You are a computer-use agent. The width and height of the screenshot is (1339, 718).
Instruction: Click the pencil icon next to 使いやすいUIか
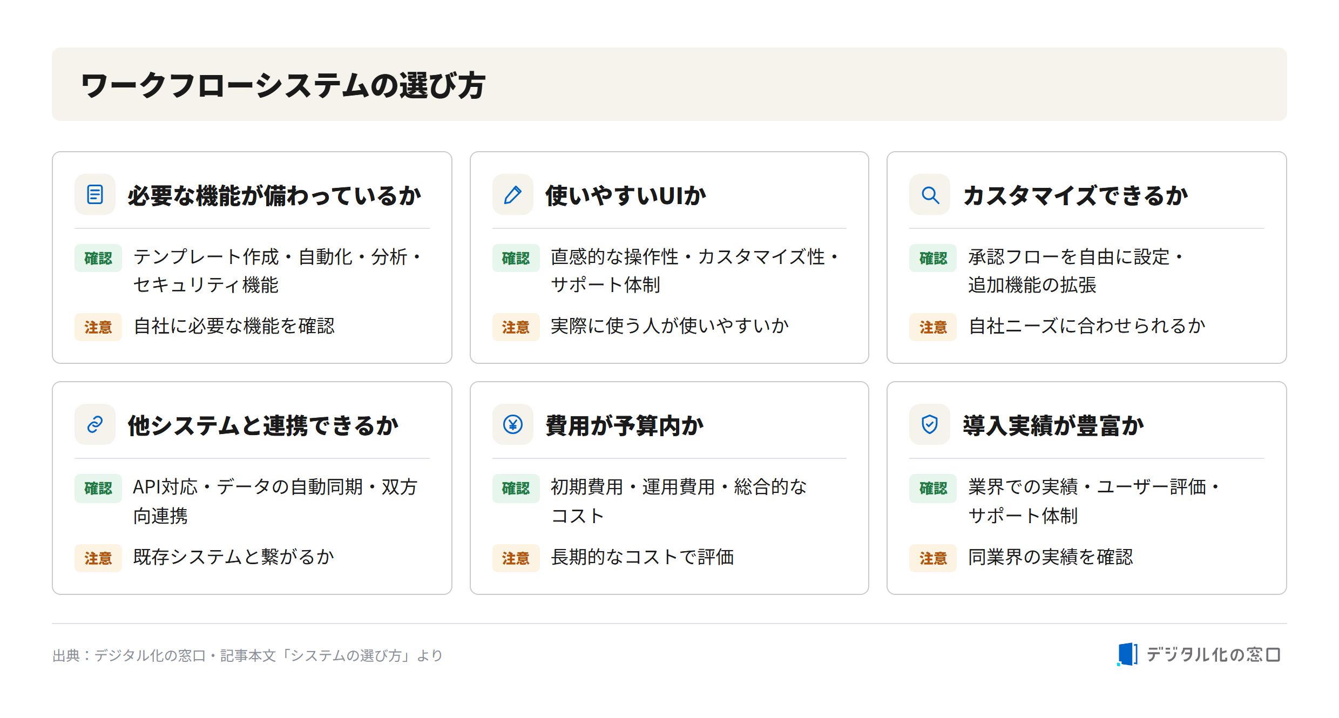coord(512,194)
